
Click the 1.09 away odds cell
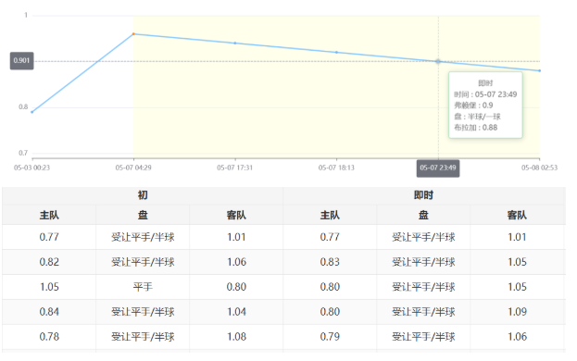517,312
